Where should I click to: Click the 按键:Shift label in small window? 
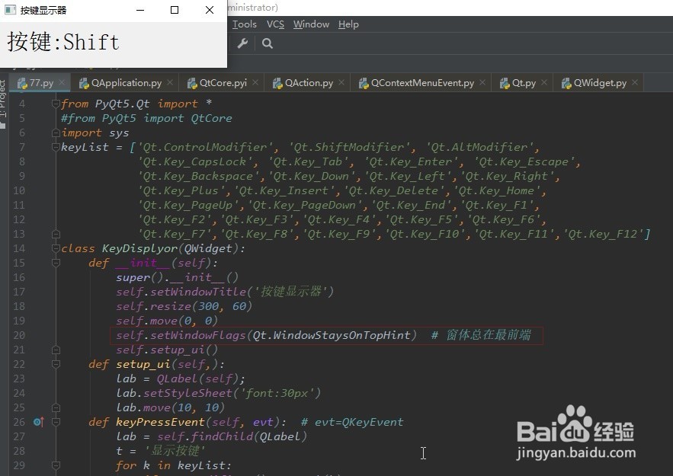[63, 42]
